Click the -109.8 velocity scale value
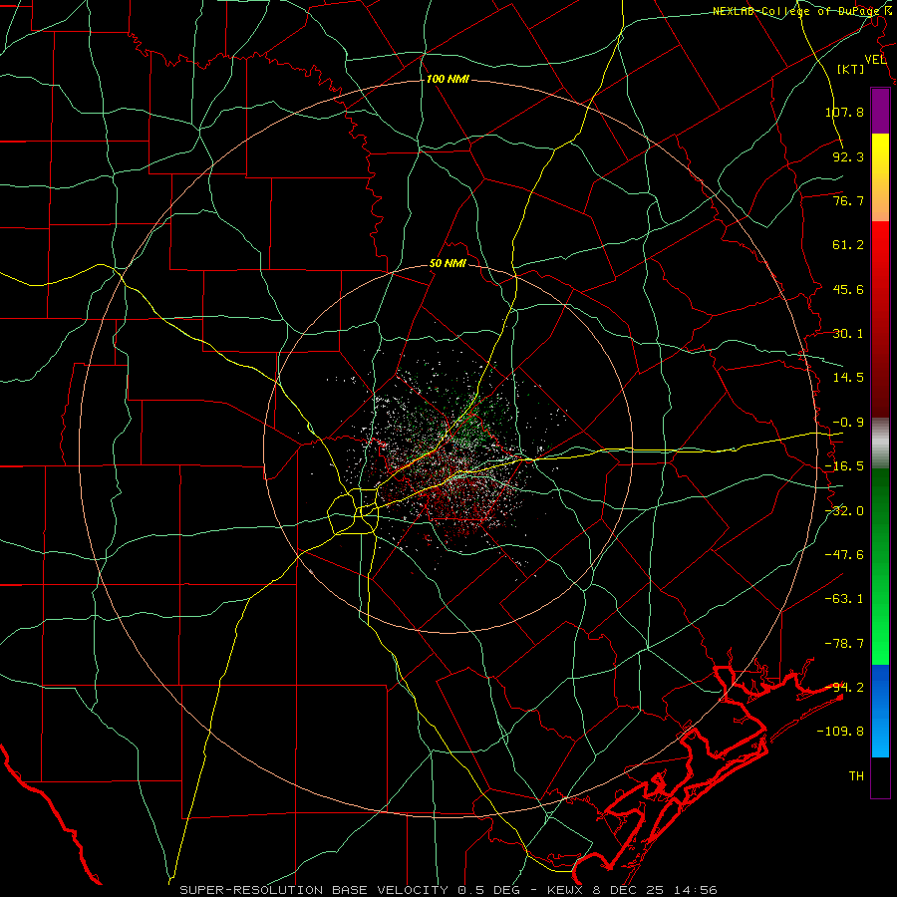 pyautogui.click(x=840, y=732)
